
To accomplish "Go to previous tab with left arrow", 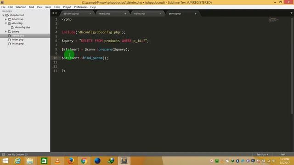I will (53, 13).
